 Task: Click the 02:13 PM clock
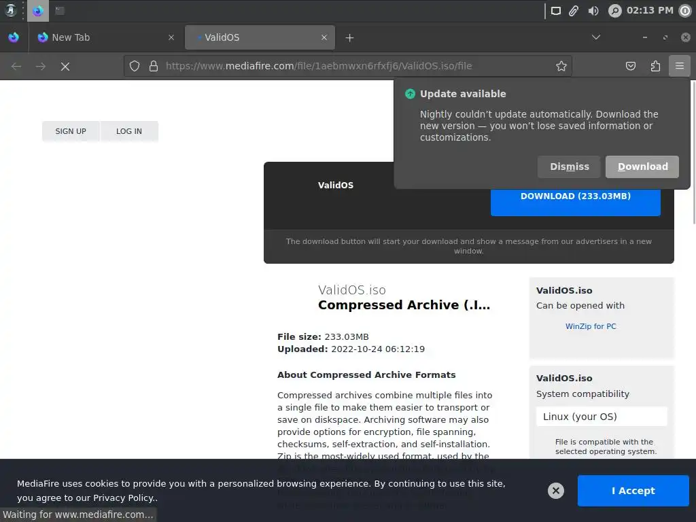pos(650,10)
